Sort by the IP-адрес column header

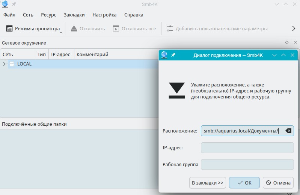pos(61,55)
